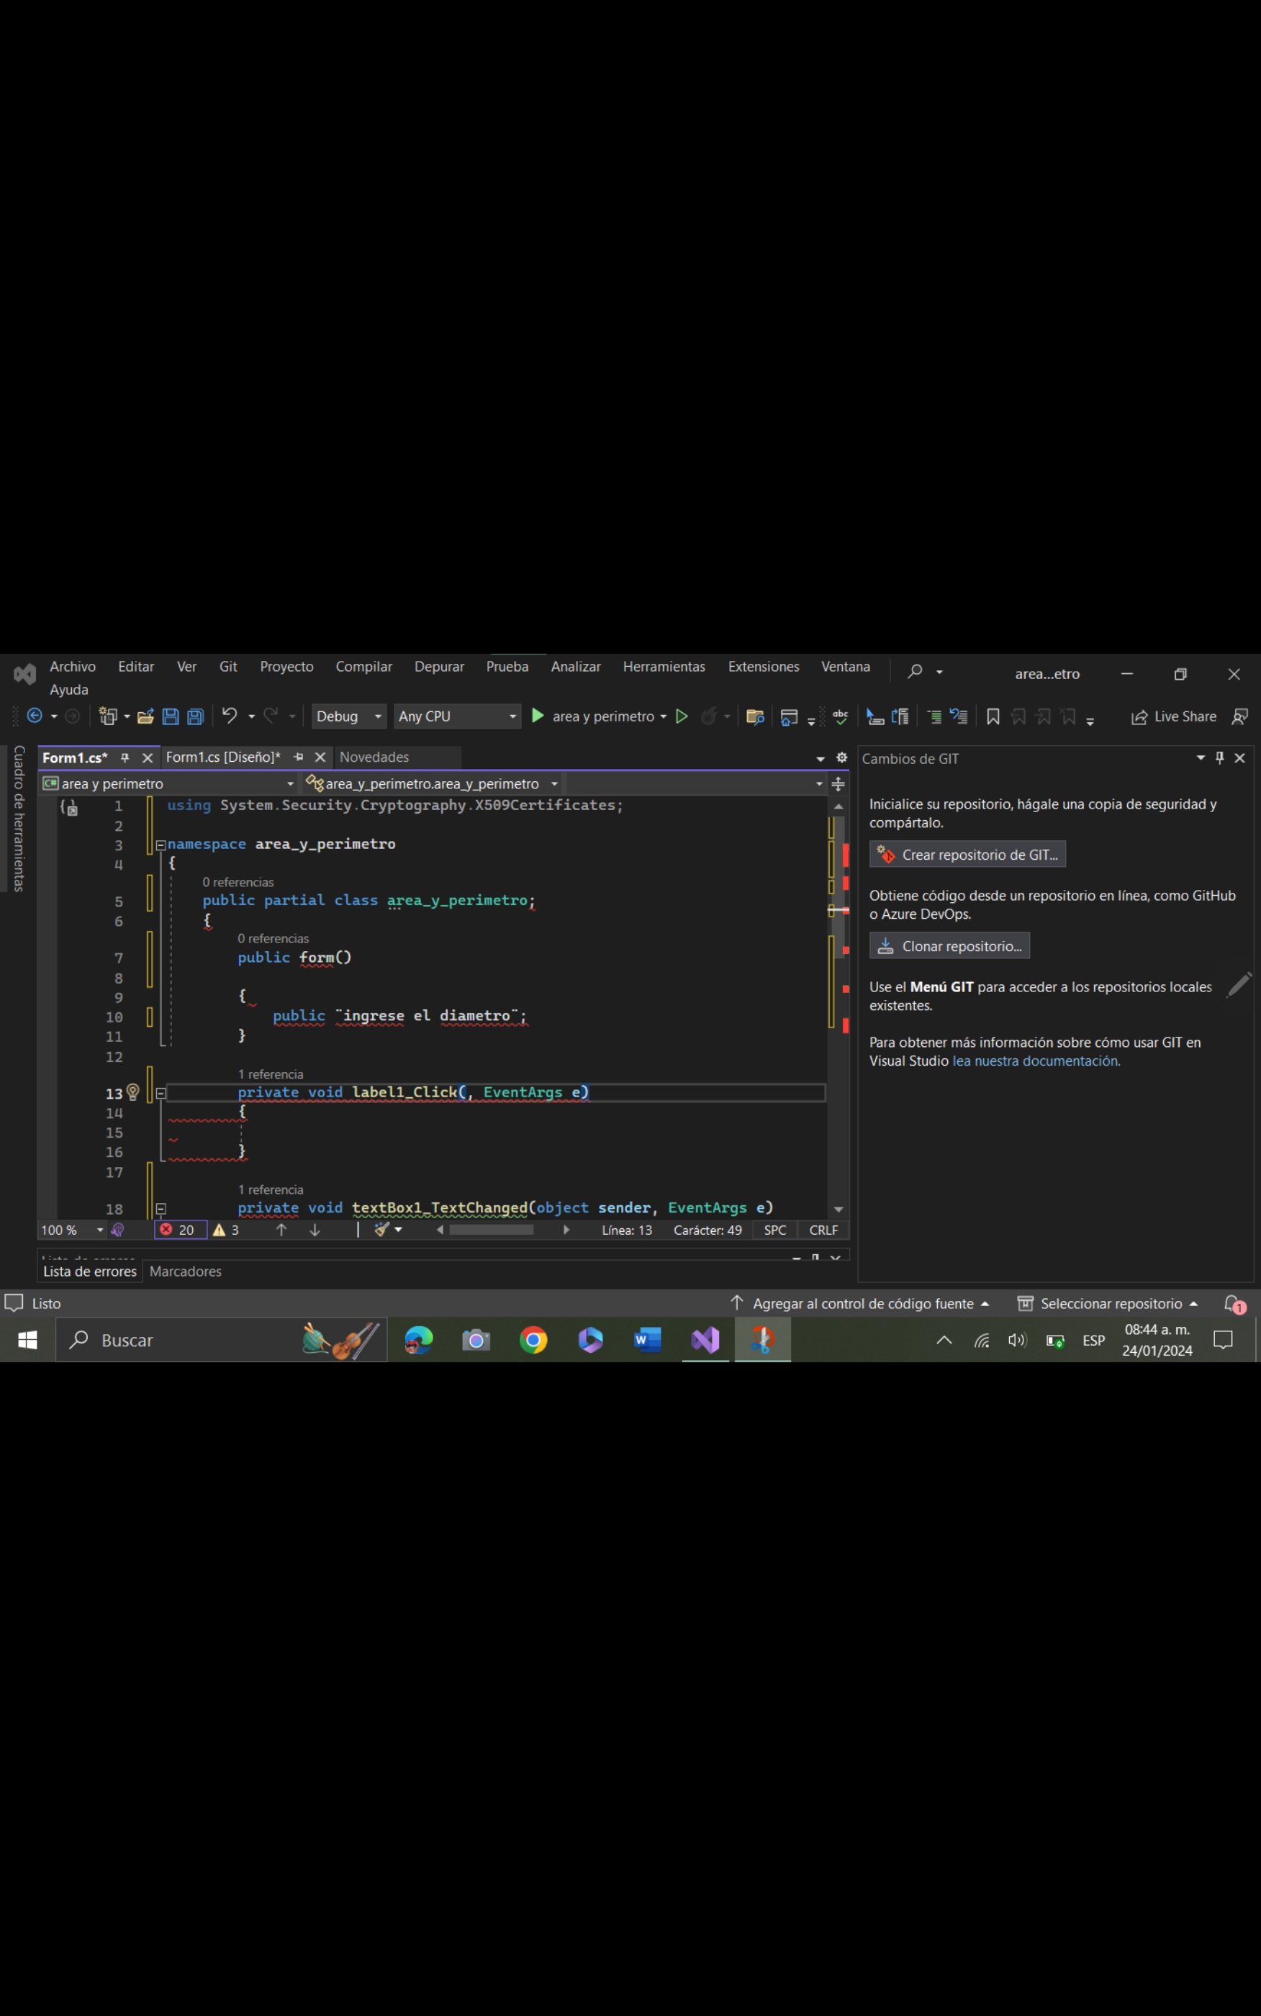
Task: Click Crear repositorio de GIT button
Action: tap(967, 854)
